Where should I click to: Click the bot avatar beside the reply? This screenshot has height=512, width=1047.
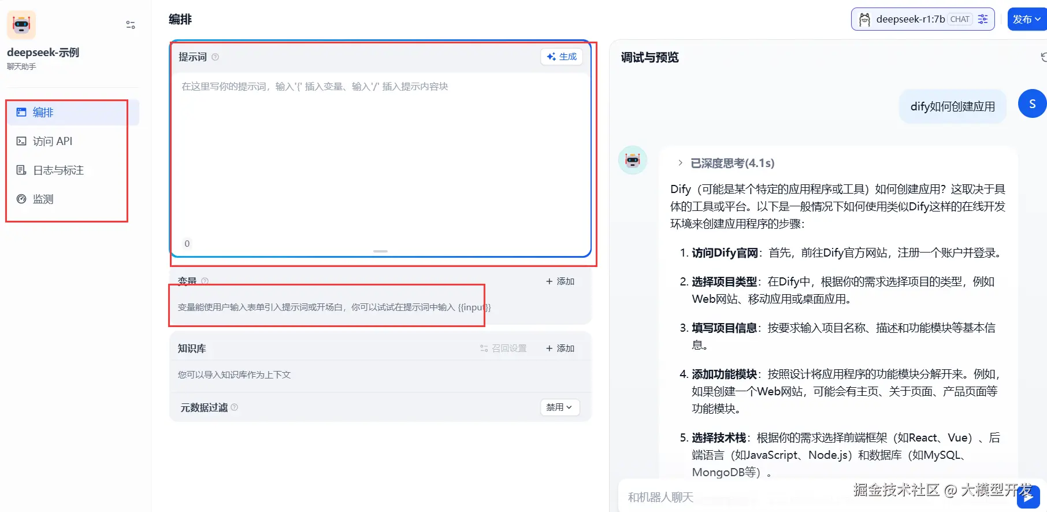633,160
